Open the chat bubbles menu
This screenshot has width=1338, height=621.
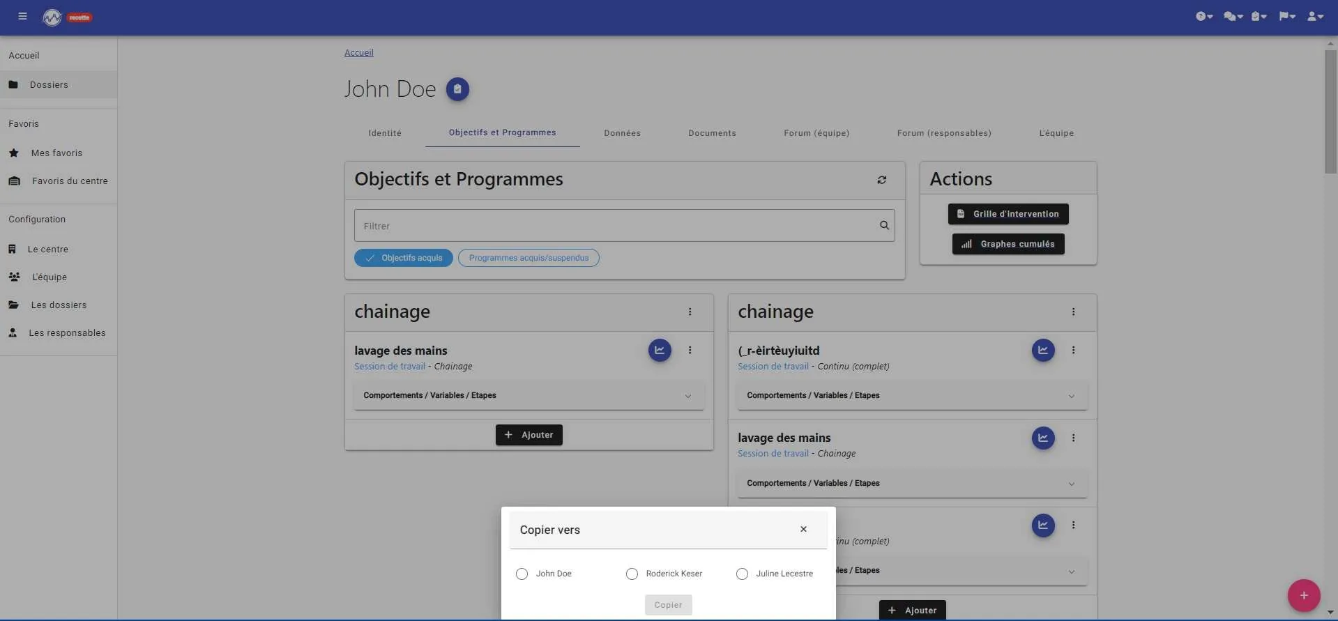click(1233, 16)
